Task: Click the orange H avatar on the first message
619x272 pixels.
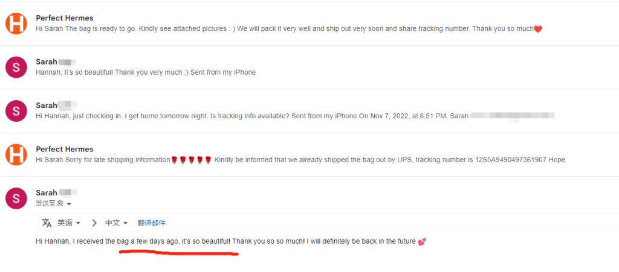Action: (x=16, y=24)
